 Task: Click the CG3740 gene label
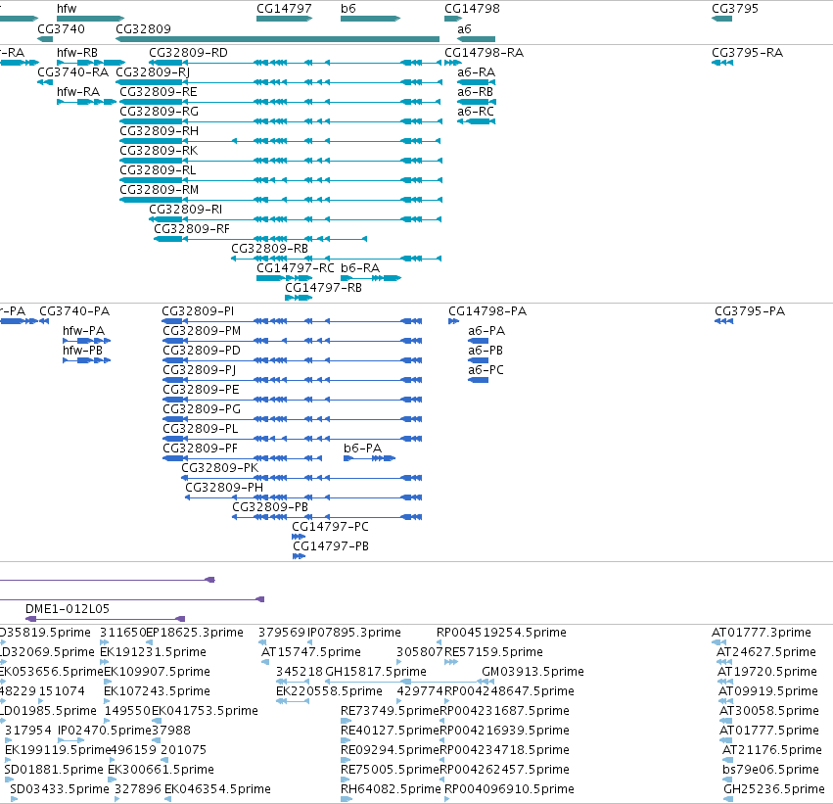pos(61,28)
